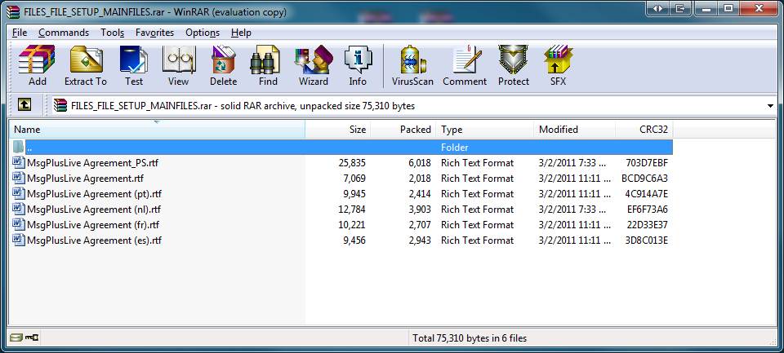The height and width of the screenshot is (353, 784).
Task: Open the Help menu
Action: click(x=241, y=33)
